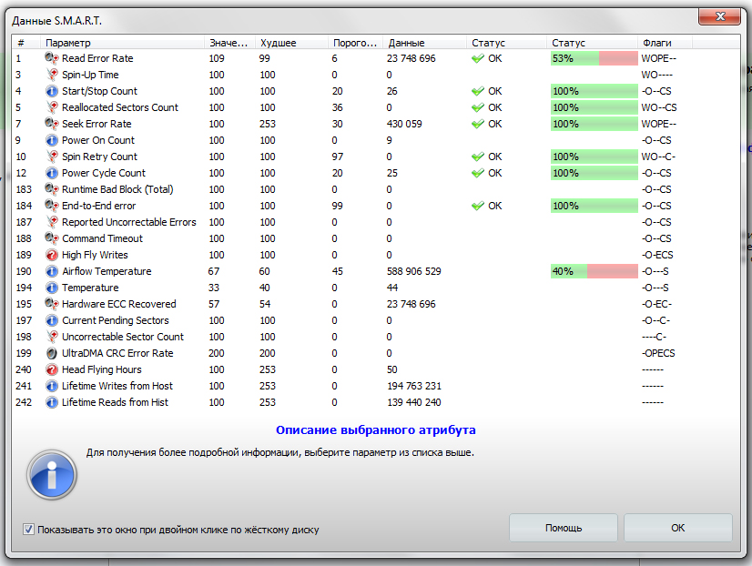Viewport: 752px width, 566px height.
Task: Click the End-to-End error icon
Action: coord(51,206)
